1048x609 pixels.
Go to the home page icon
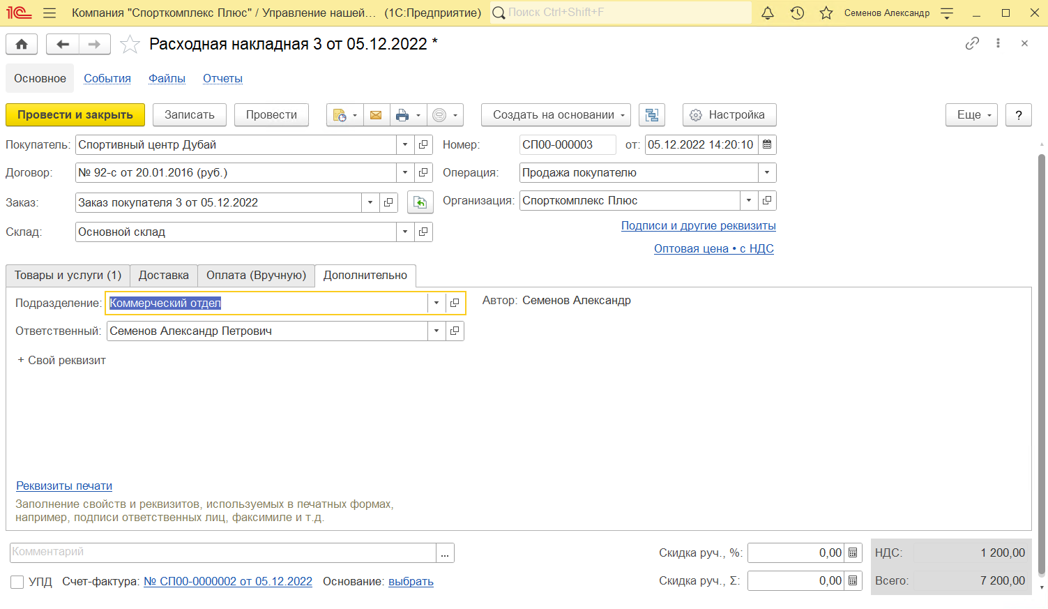click(x=22, y=44)
